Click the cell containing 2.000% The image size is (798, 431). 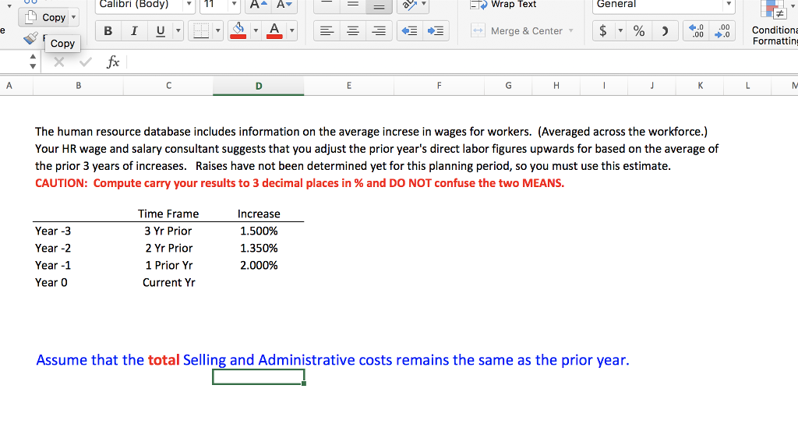(x=259, y=265)
